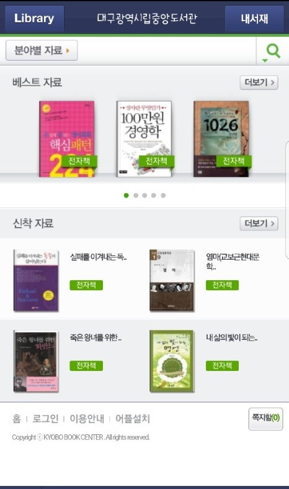Tap 전자책 label under 죽은 왕녀를 위한..
289x489 pixels.
pos(86,365)
